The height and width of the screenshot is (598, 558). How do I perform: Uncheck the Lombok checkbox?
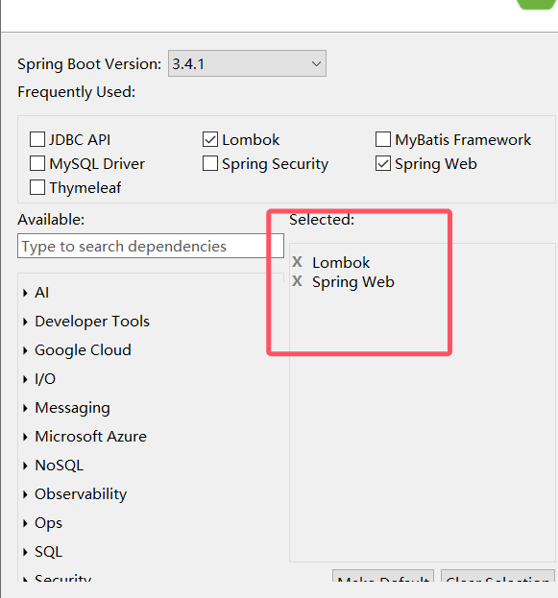click(210, 139)
